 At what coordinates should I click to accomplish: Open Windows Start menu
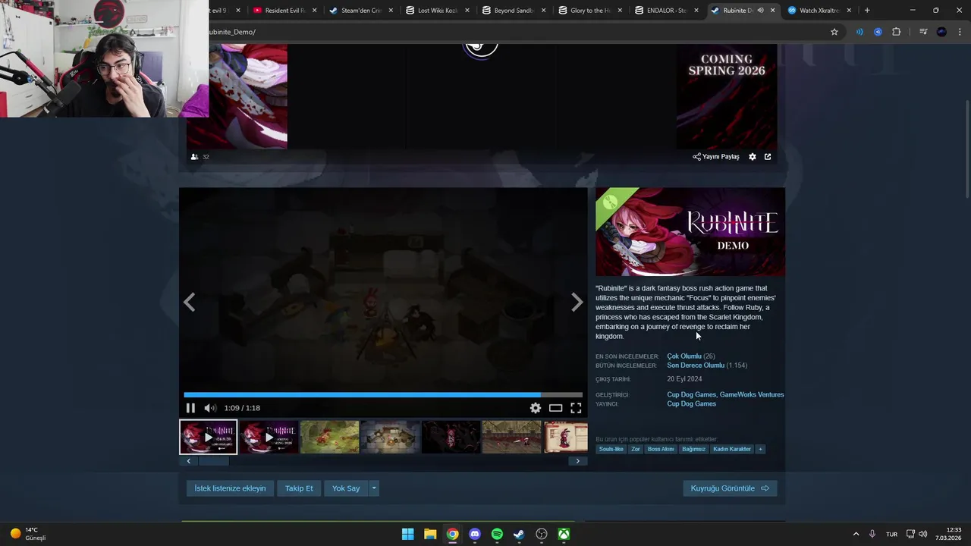(408, 534)
